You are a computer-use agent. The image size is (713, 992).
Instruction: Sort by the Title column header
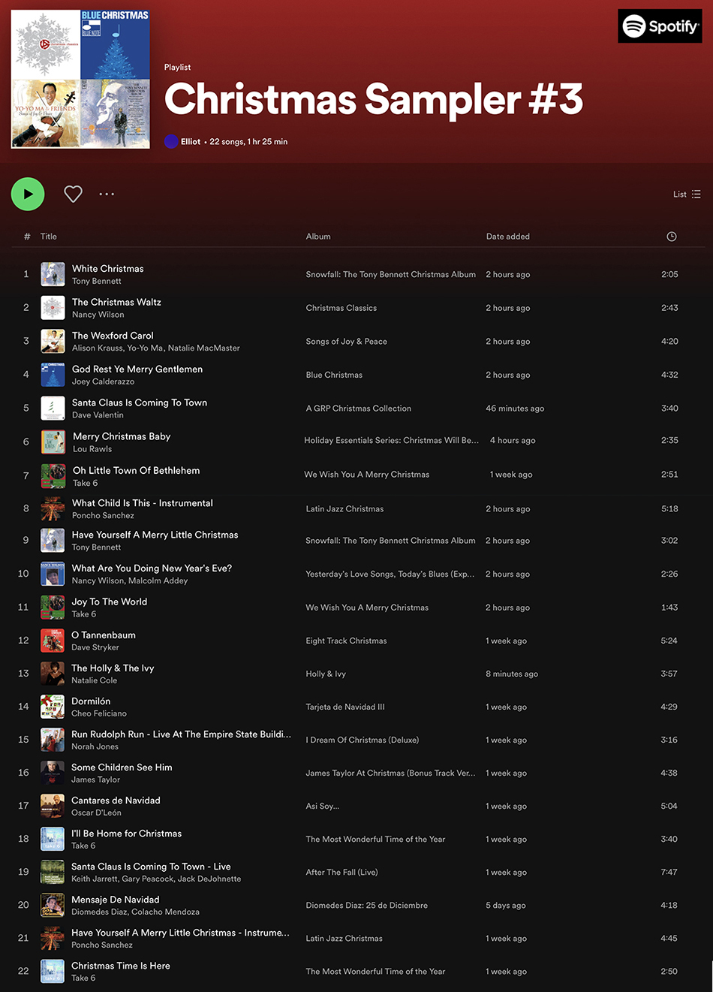point(49,237)
